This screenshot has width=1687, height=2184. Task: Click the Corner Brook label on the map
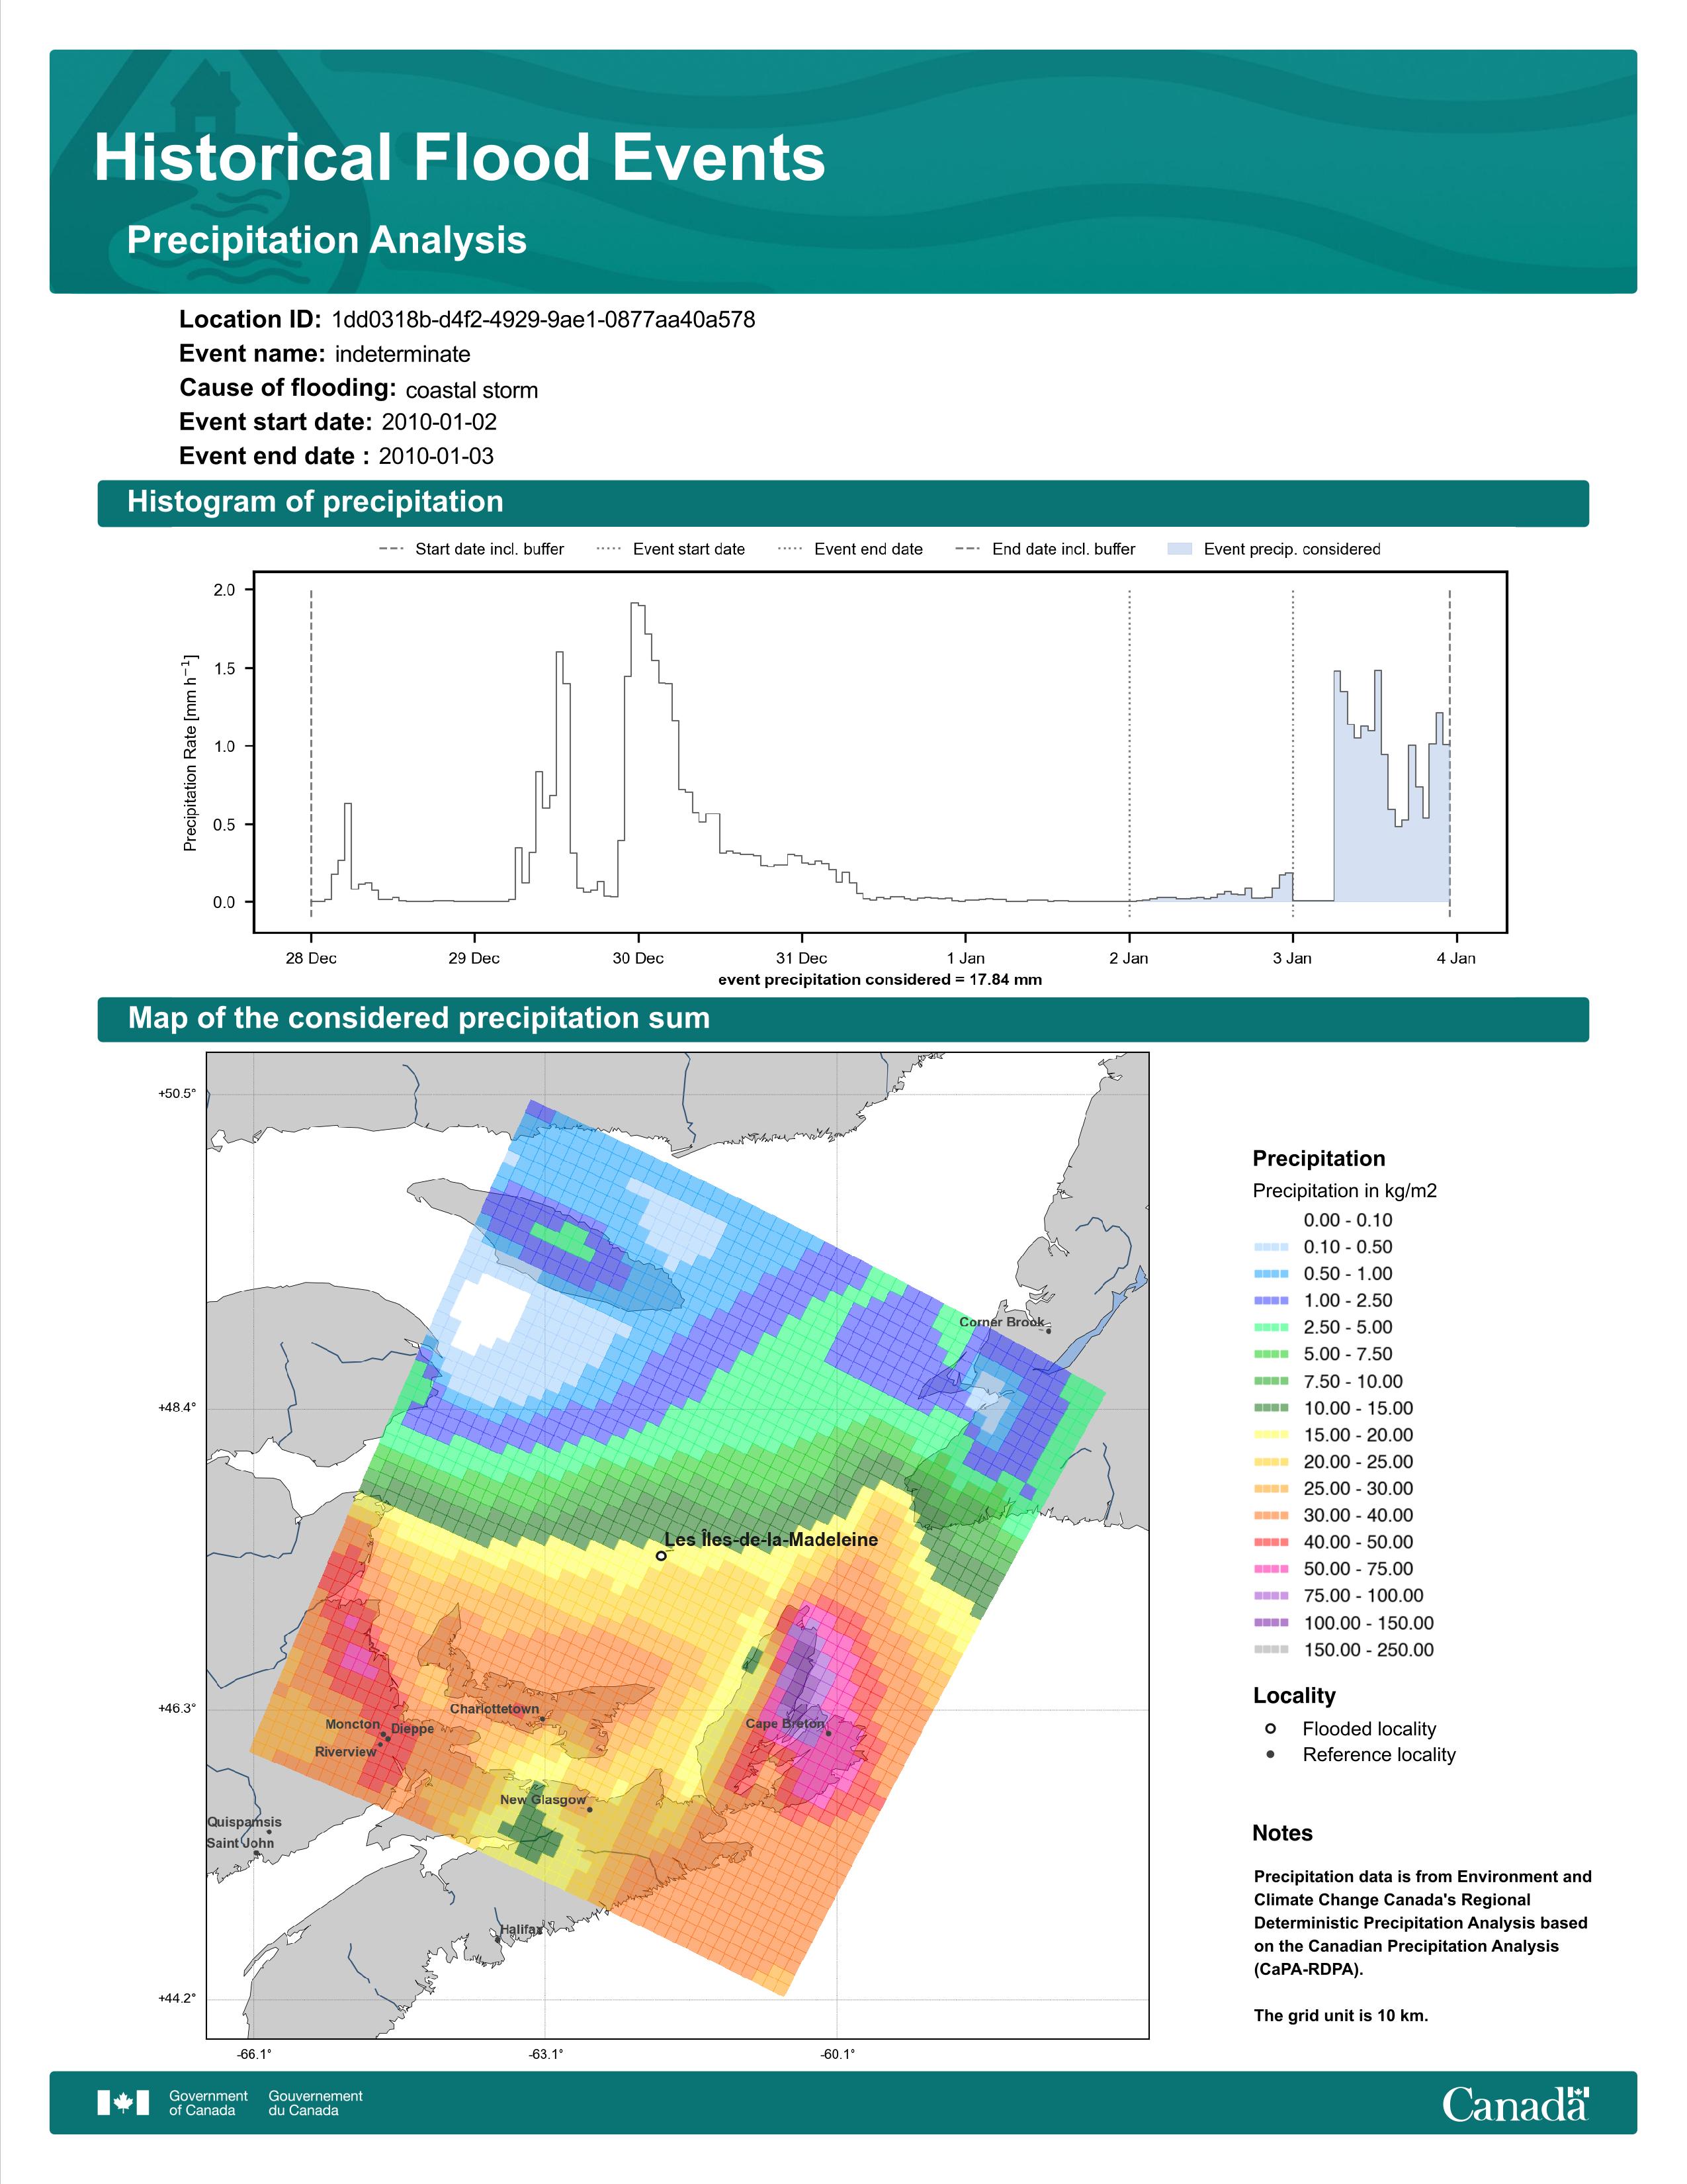click(x=1002, y=1321)
